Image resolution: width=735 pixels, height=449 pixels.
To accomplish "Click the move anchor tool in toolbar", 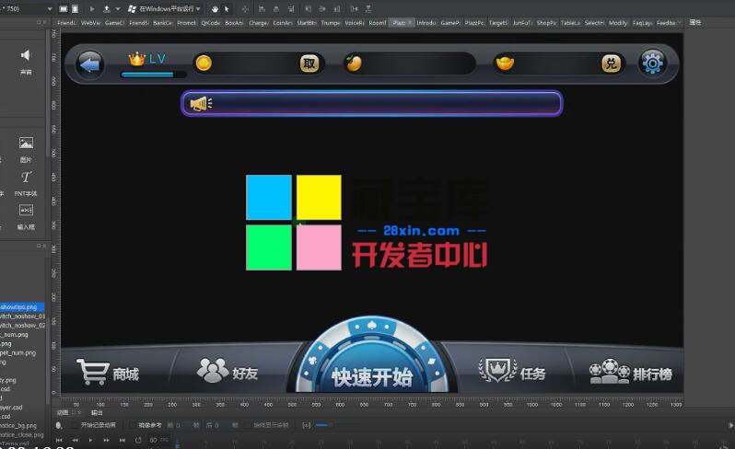I will (245, 9).
